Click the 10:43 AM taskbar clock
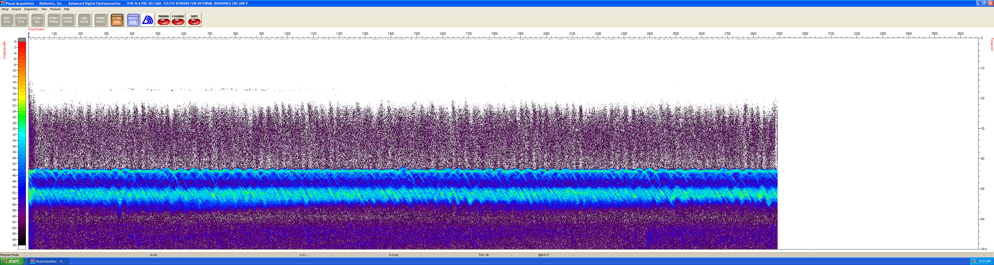The width and height of the screenshot is (994, 265). point(984,261)
